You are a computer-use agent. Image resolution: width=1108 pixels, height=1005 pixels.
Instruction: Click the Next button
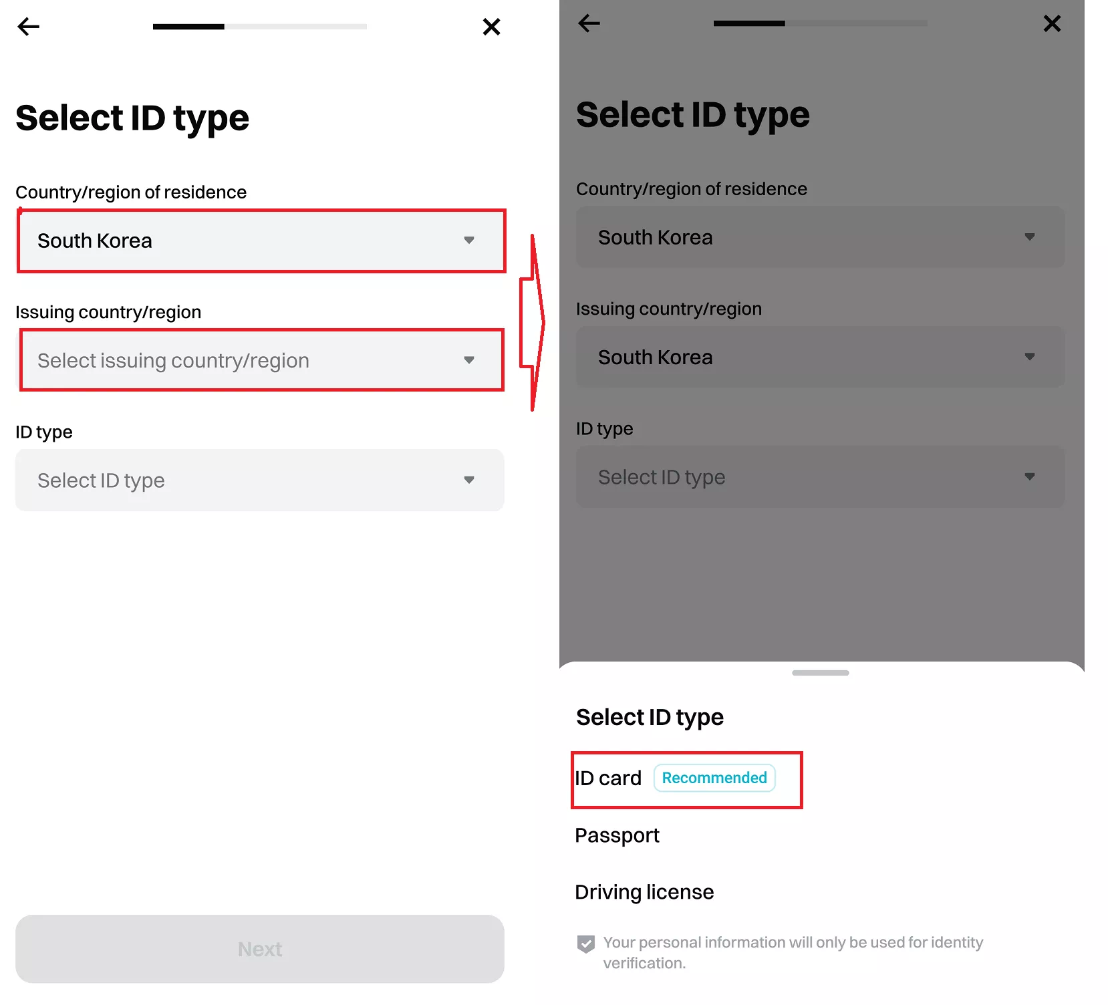pyautogui.click(x=260, y=949)
